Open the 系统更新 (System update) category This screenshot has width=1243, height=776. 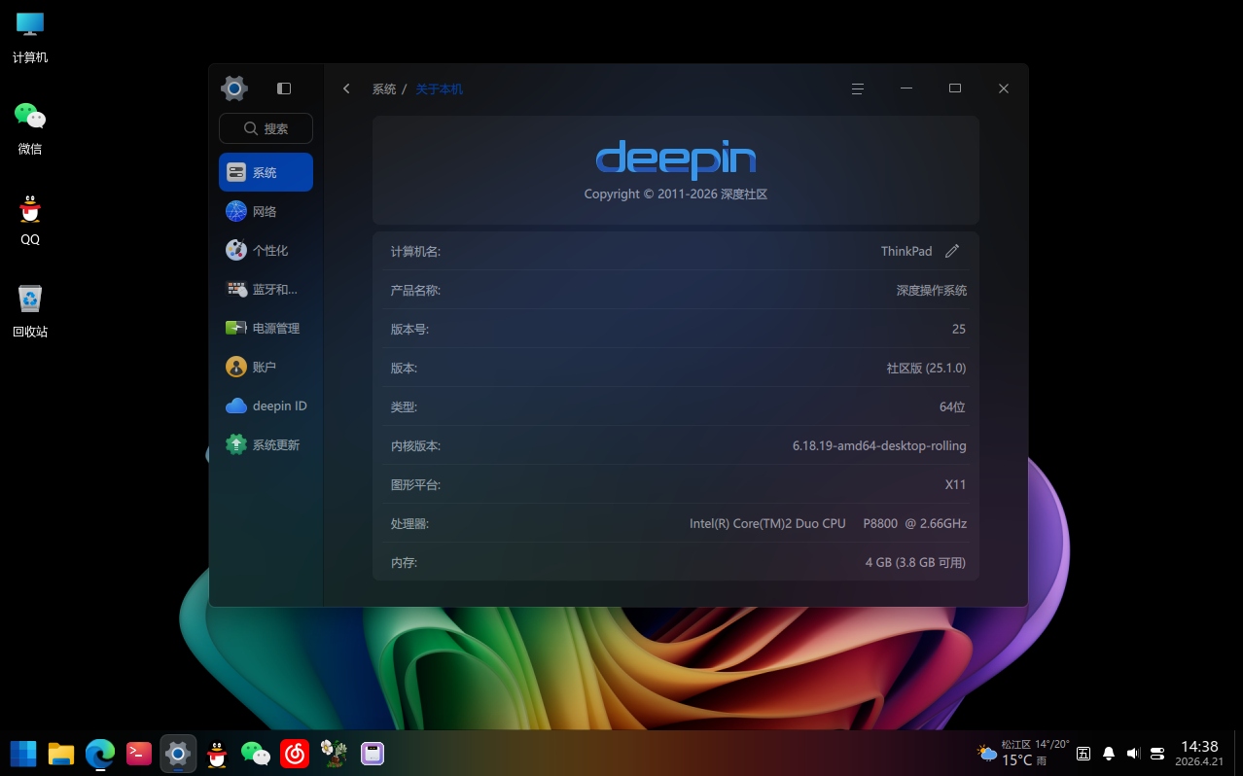click(266, 444)
